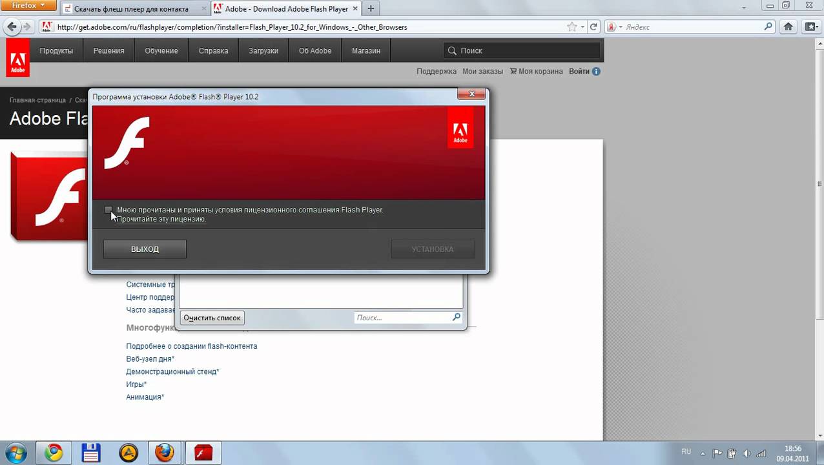Open the Анимация* link
The width and height of the screenshot is (824, 465).
click(x=145, y=397)
